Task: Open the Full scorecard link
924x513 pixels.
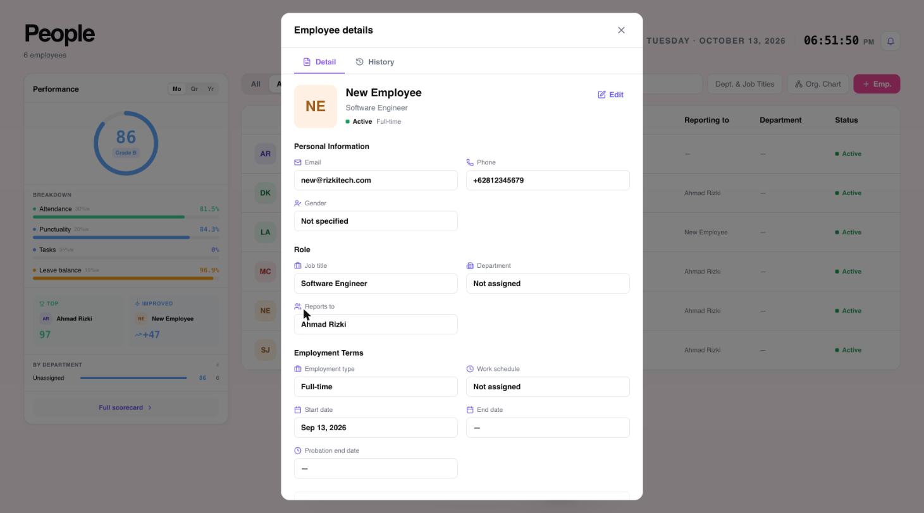Action: pos(126,407)
